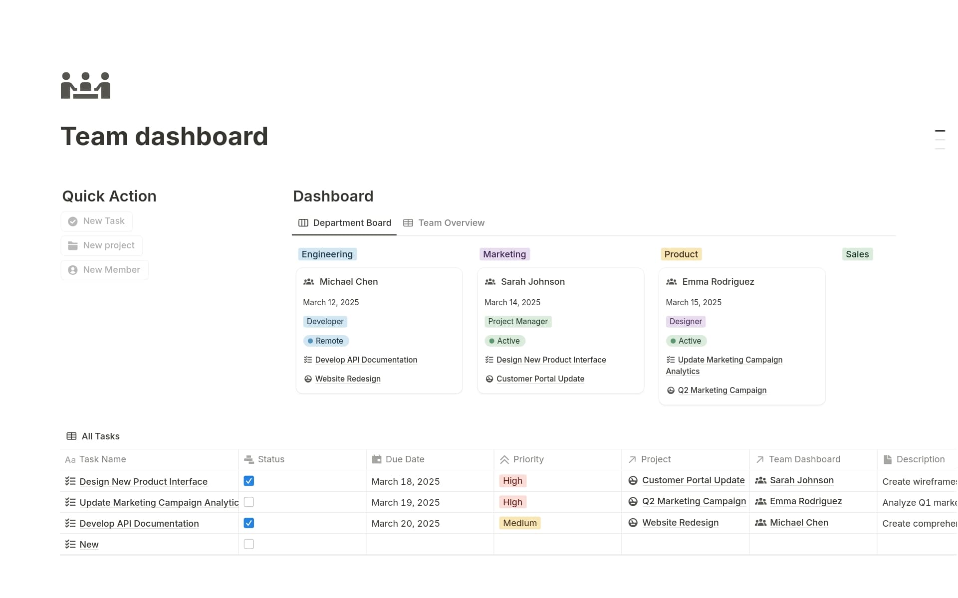The width and height of the screenshot is (958, 598).
Task: Click the calendar icon in Due Date header
Action: click(x=377, y=459)
